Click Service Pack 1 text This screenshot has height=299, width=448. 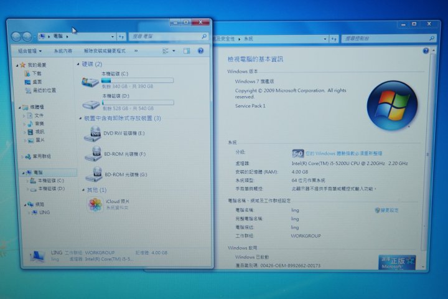pyautogui.click(x=250, y=106)
